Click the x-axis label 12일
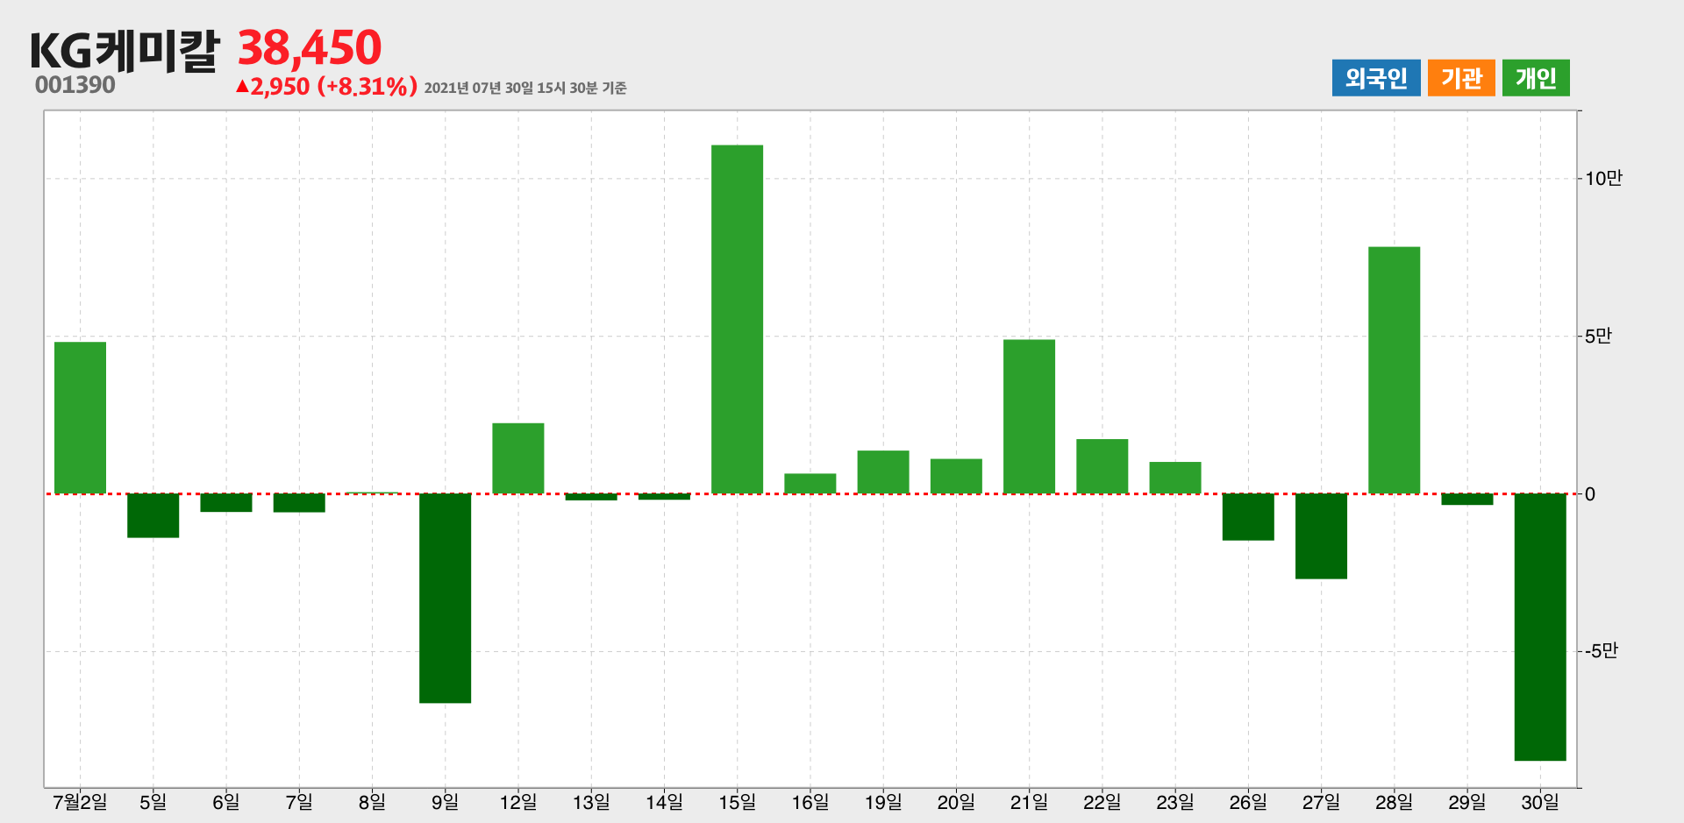Screen dimensions: 1684x823 point(517,802)
